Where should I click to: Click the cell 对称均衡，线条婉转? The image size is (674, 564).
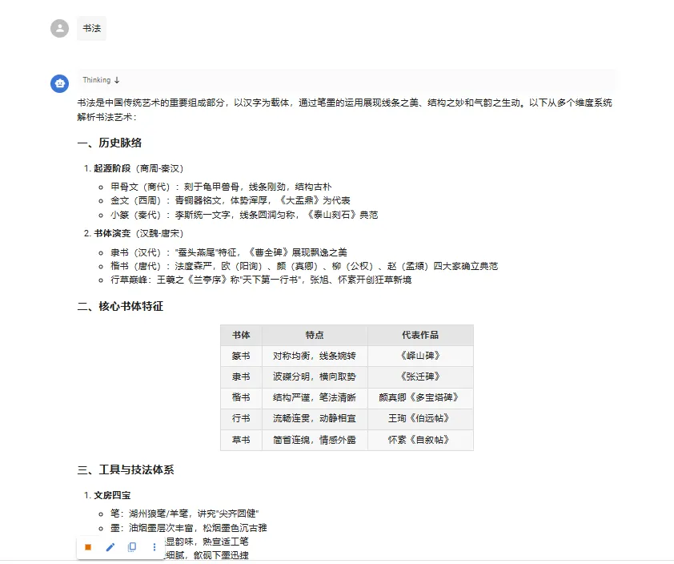315,356
